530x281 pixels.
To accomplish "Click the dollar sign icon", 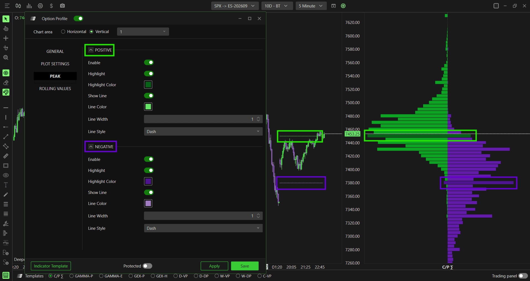I will pos(51,6).
